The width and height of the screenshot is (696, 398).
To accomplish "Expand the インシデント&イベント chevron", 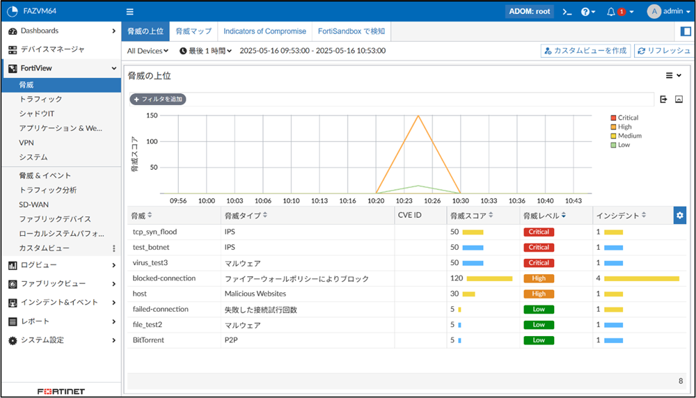I will pyautogui.click(x=113, y=303).
